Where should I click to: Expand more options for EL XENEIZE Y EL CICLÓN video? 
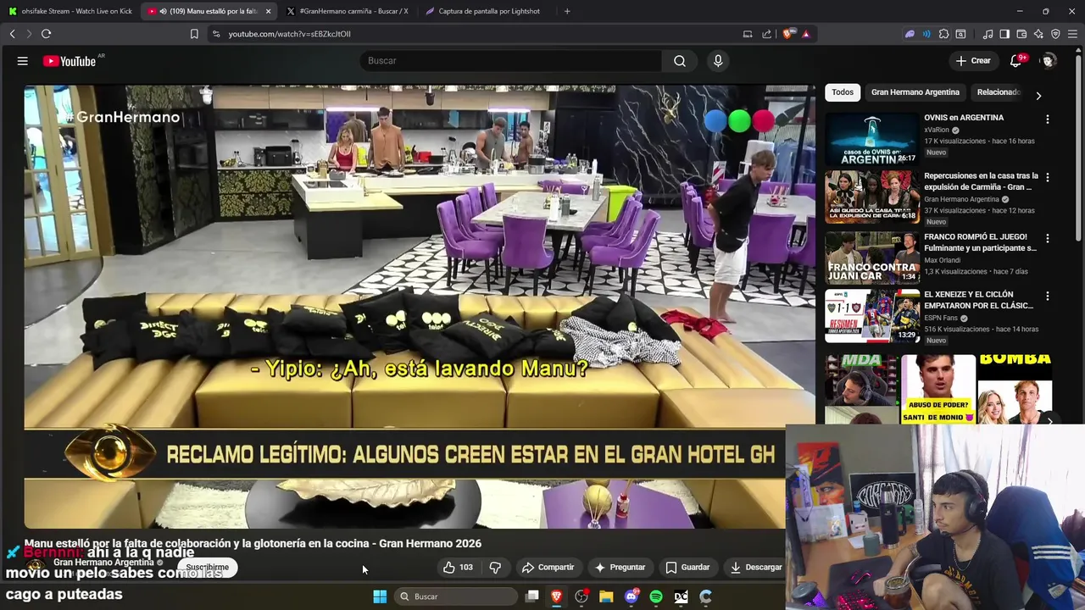point(1048,297)
